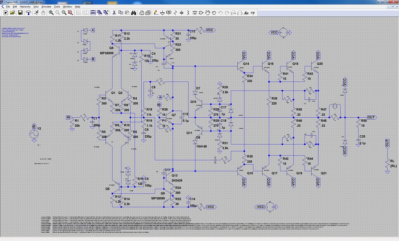This screenshot has width=399, height=241.
Task: Select the 'Q7' transistor label
Action: (174, 115)
